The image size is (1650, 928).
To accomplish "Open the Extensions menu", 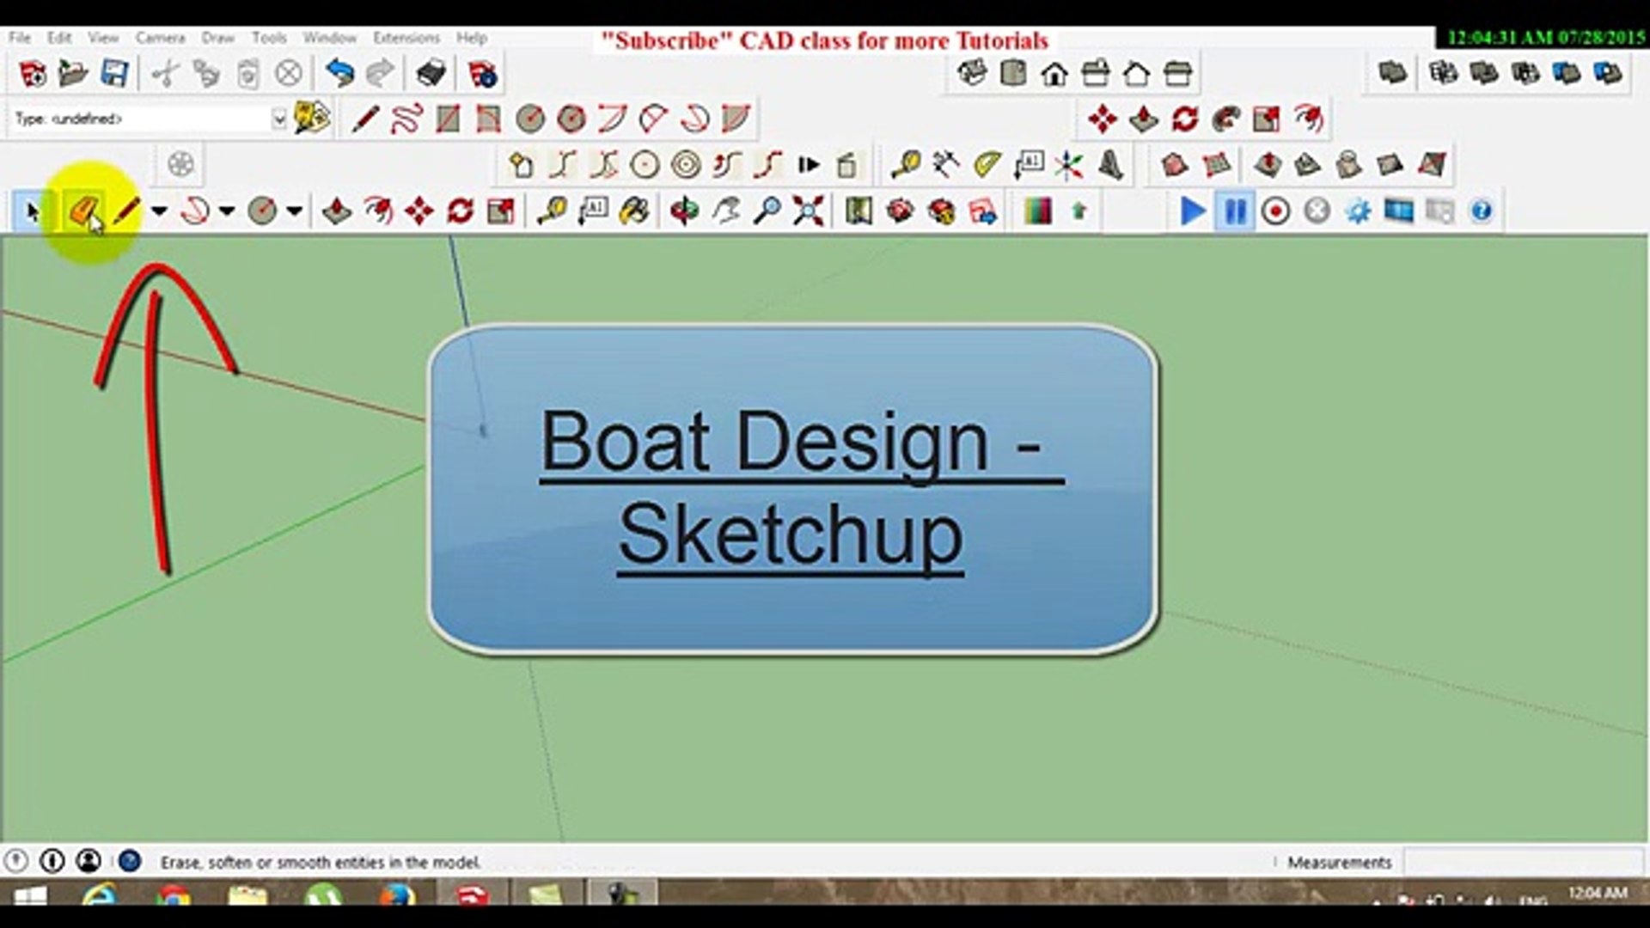I will (406, 37).
